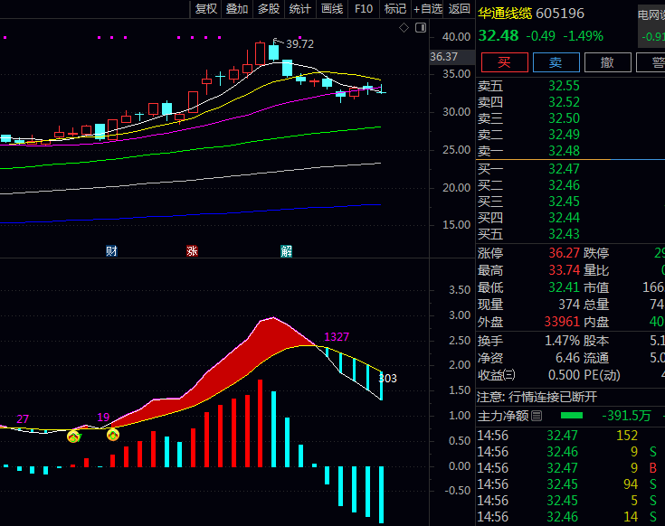The width and height of the screenshot is (665, 526).
Task: Select 叠加 in the chart toolbar
Action: (237, 9)
